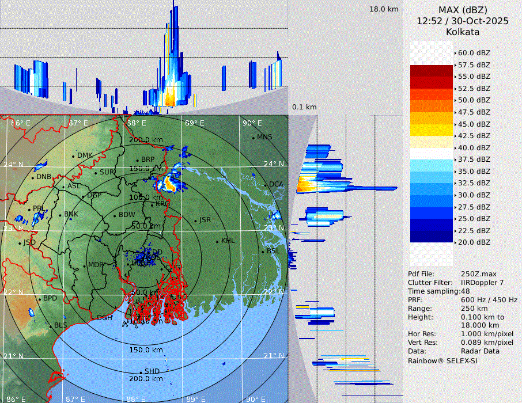
Task: Click the Rainbow SELEX-SI credit text
Action: point(442,360)
